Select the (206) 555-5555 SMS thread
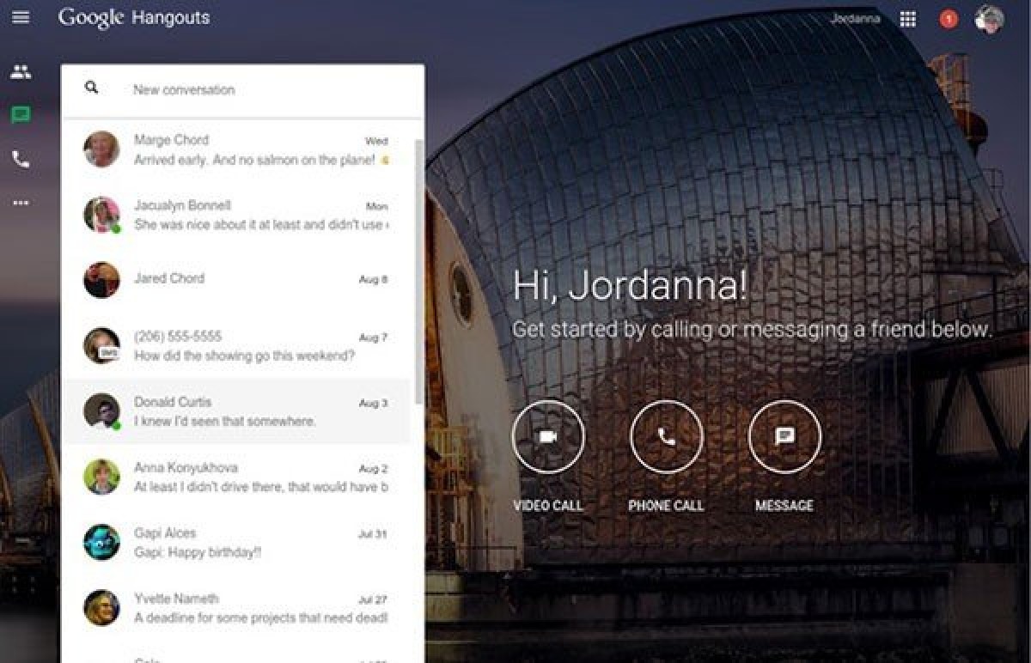 click(249, 346)
